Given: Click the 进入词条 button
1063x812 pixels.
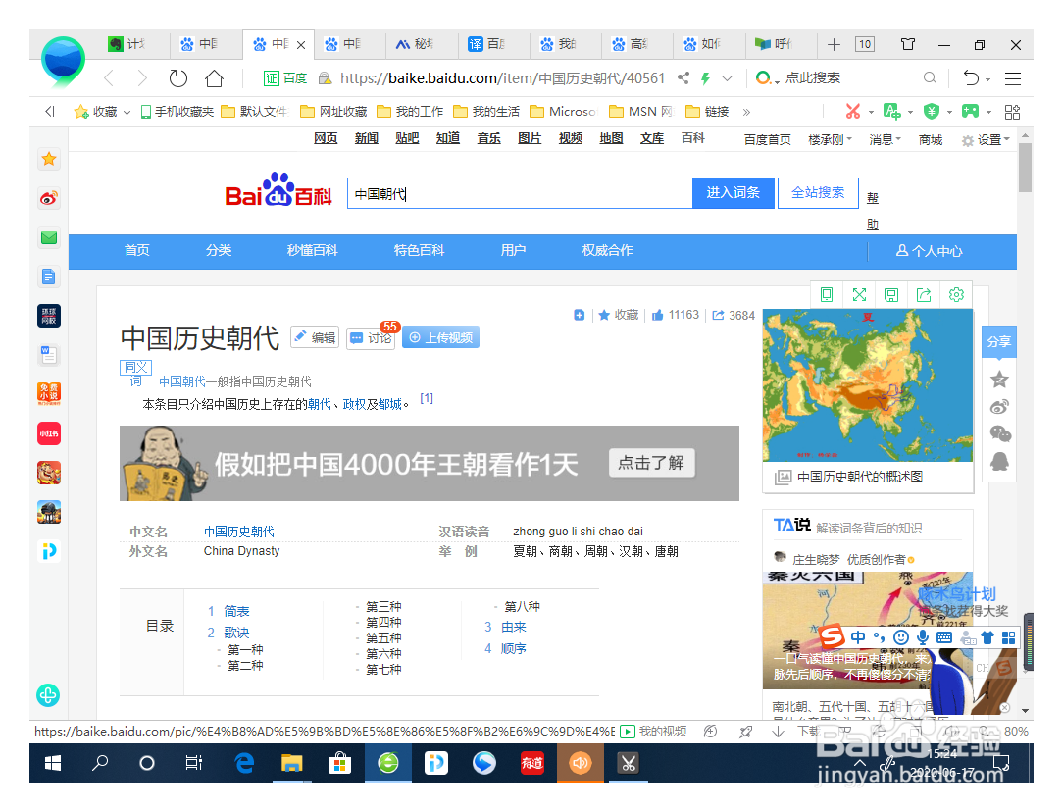Looking at the screenshot, I should (x=733, y=192).
